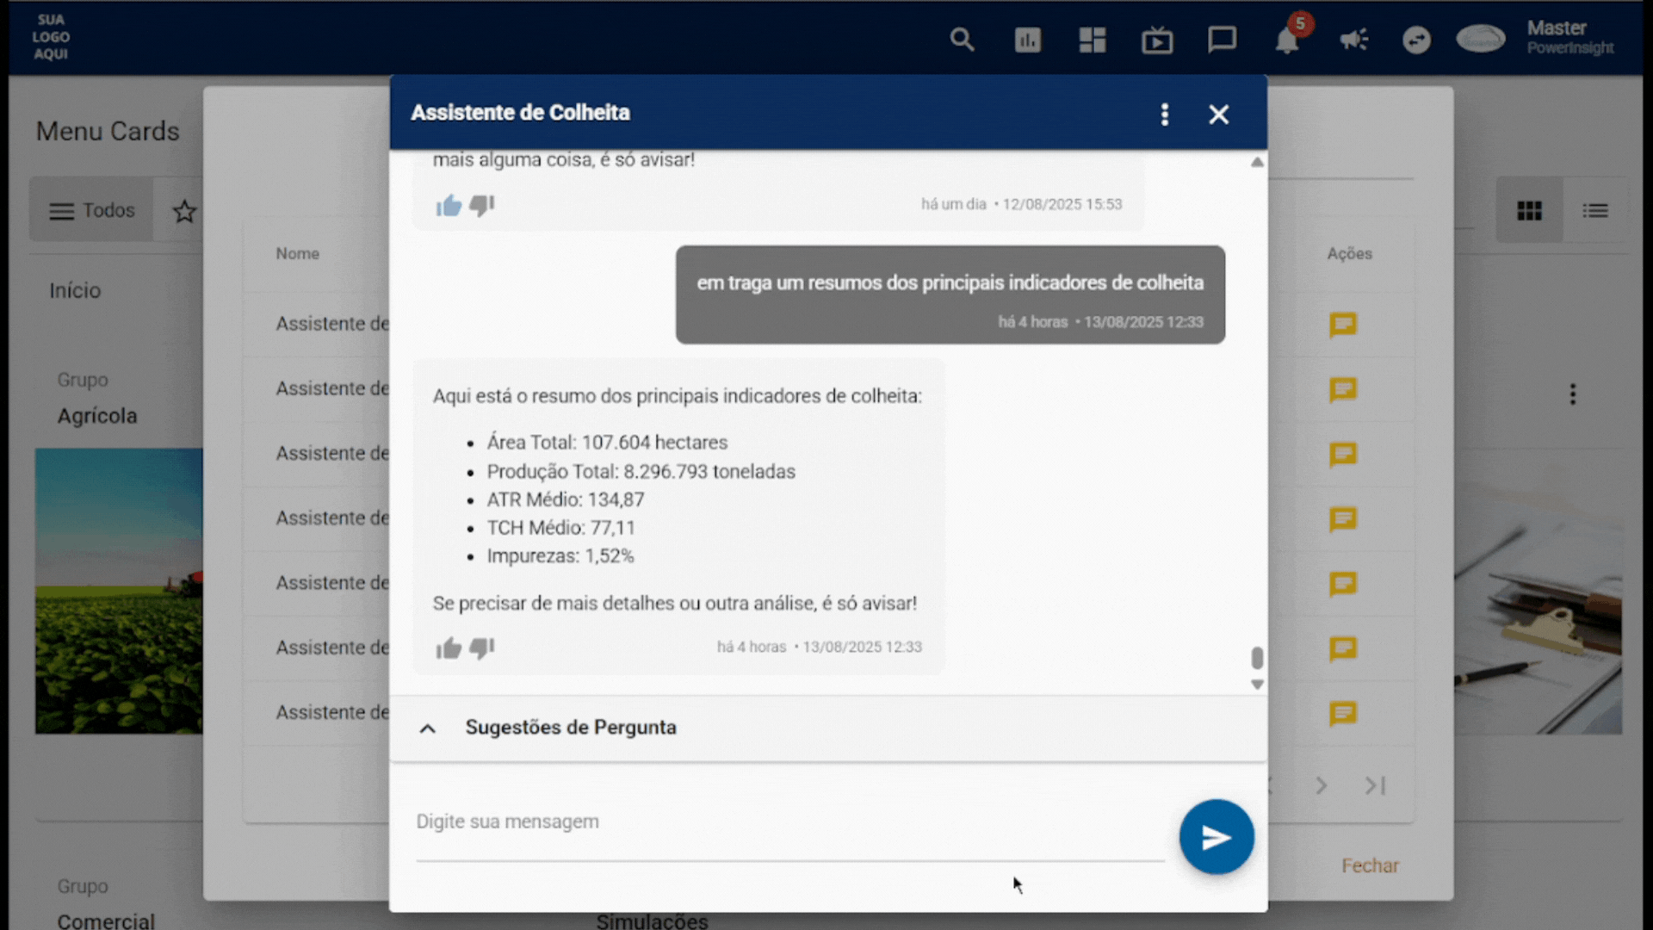This screenshot has width=1653, height=930.
Task: Dislike the 12/08/2025 15:53 assistant message
Action: coord(482,205)
